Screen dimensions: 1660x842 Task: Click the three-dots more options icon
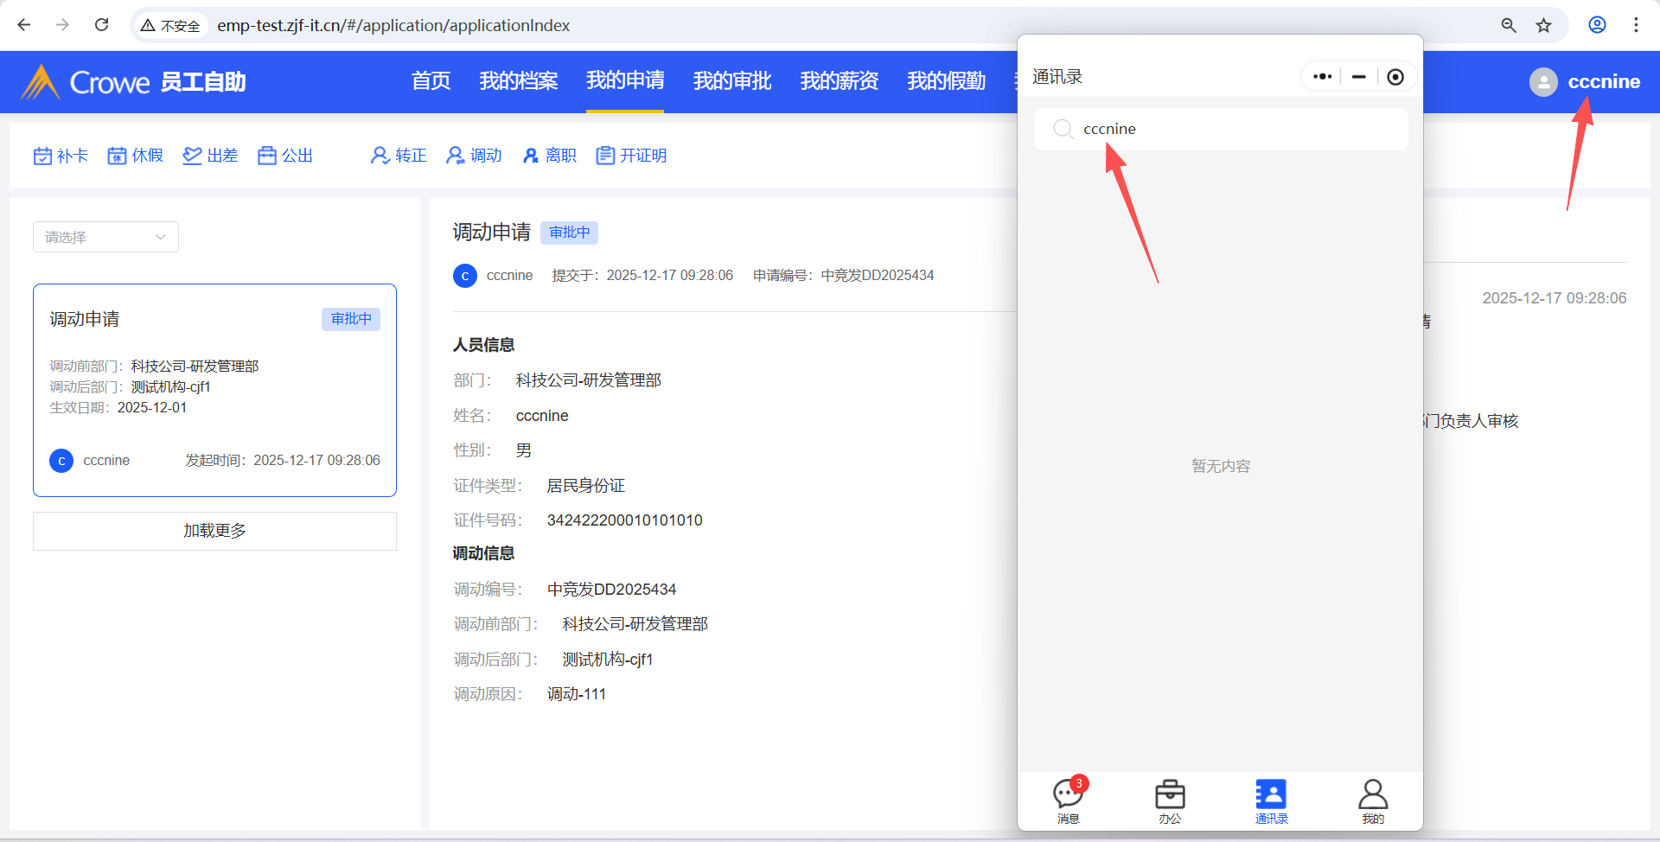(x=1322, y=77)
